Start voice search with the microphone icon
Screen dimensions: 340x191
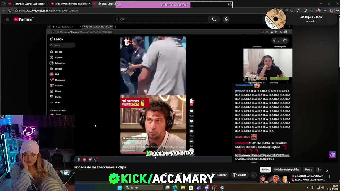[226, 19]
